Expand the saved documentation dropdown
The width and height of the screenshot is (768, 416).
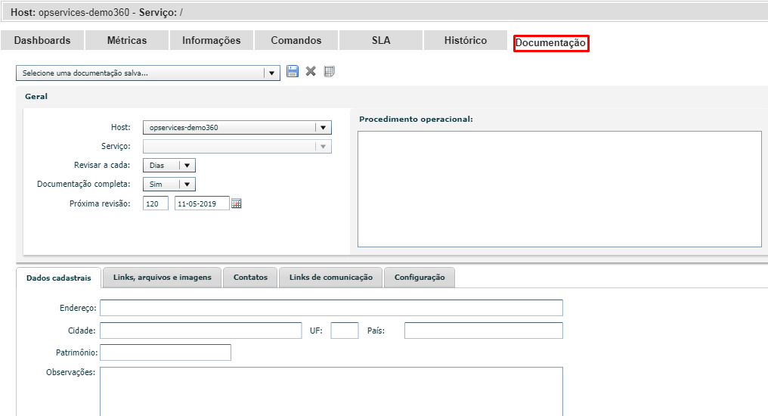[x=271, y=73]
